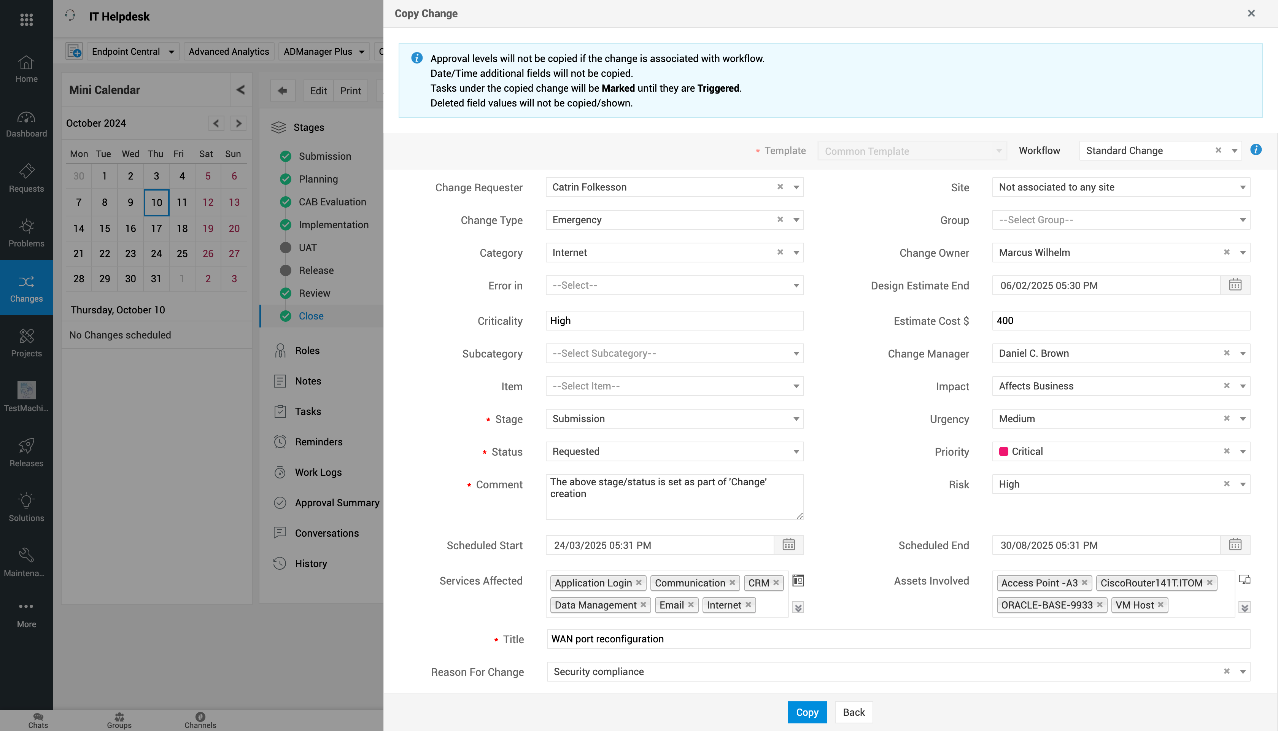Open the apps grid launcher
The image size is (1278, 731).
(x=26, y=19)
